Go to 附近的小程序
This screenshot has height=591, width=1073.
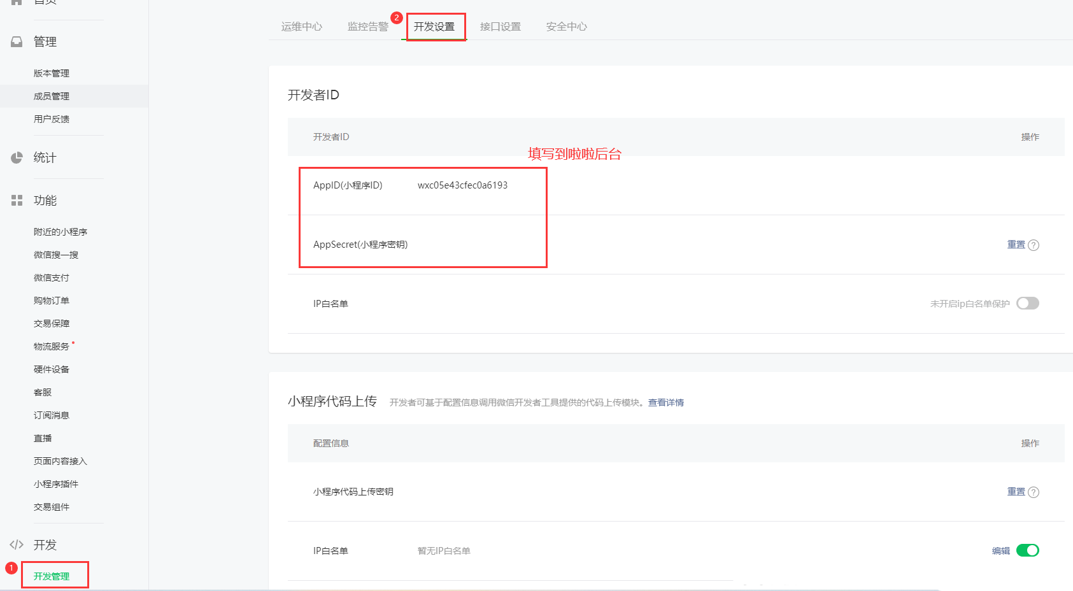pos(60,232)
